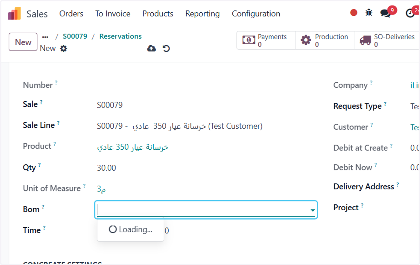Open the debug bug icon menu
The image size is (420, 265).
[369, 13]
